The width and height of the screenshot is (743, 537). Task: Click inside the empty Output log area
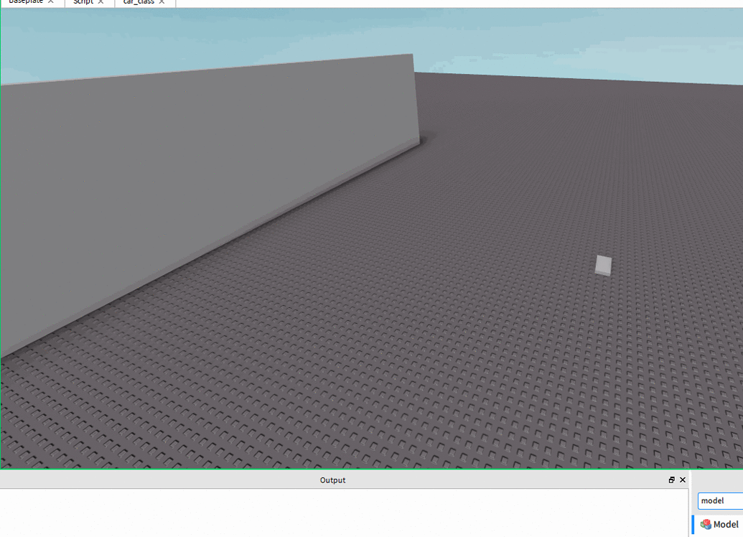(x=330, y=510)
